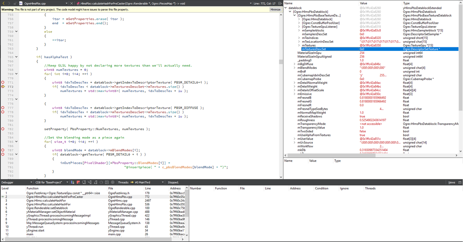Toggle the breakpoint on line 771
The height and width of the screenshot is (242, 463).
[3, 82]
